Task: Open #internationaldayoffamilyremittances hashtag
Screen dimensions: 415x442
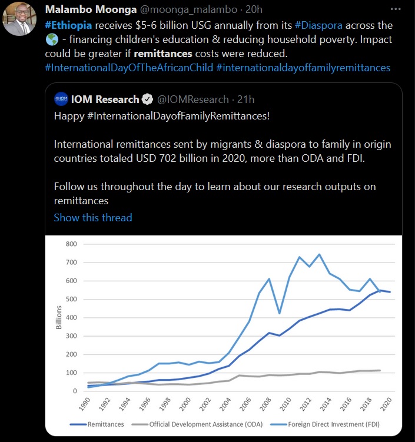Action: tap(303, 68)
